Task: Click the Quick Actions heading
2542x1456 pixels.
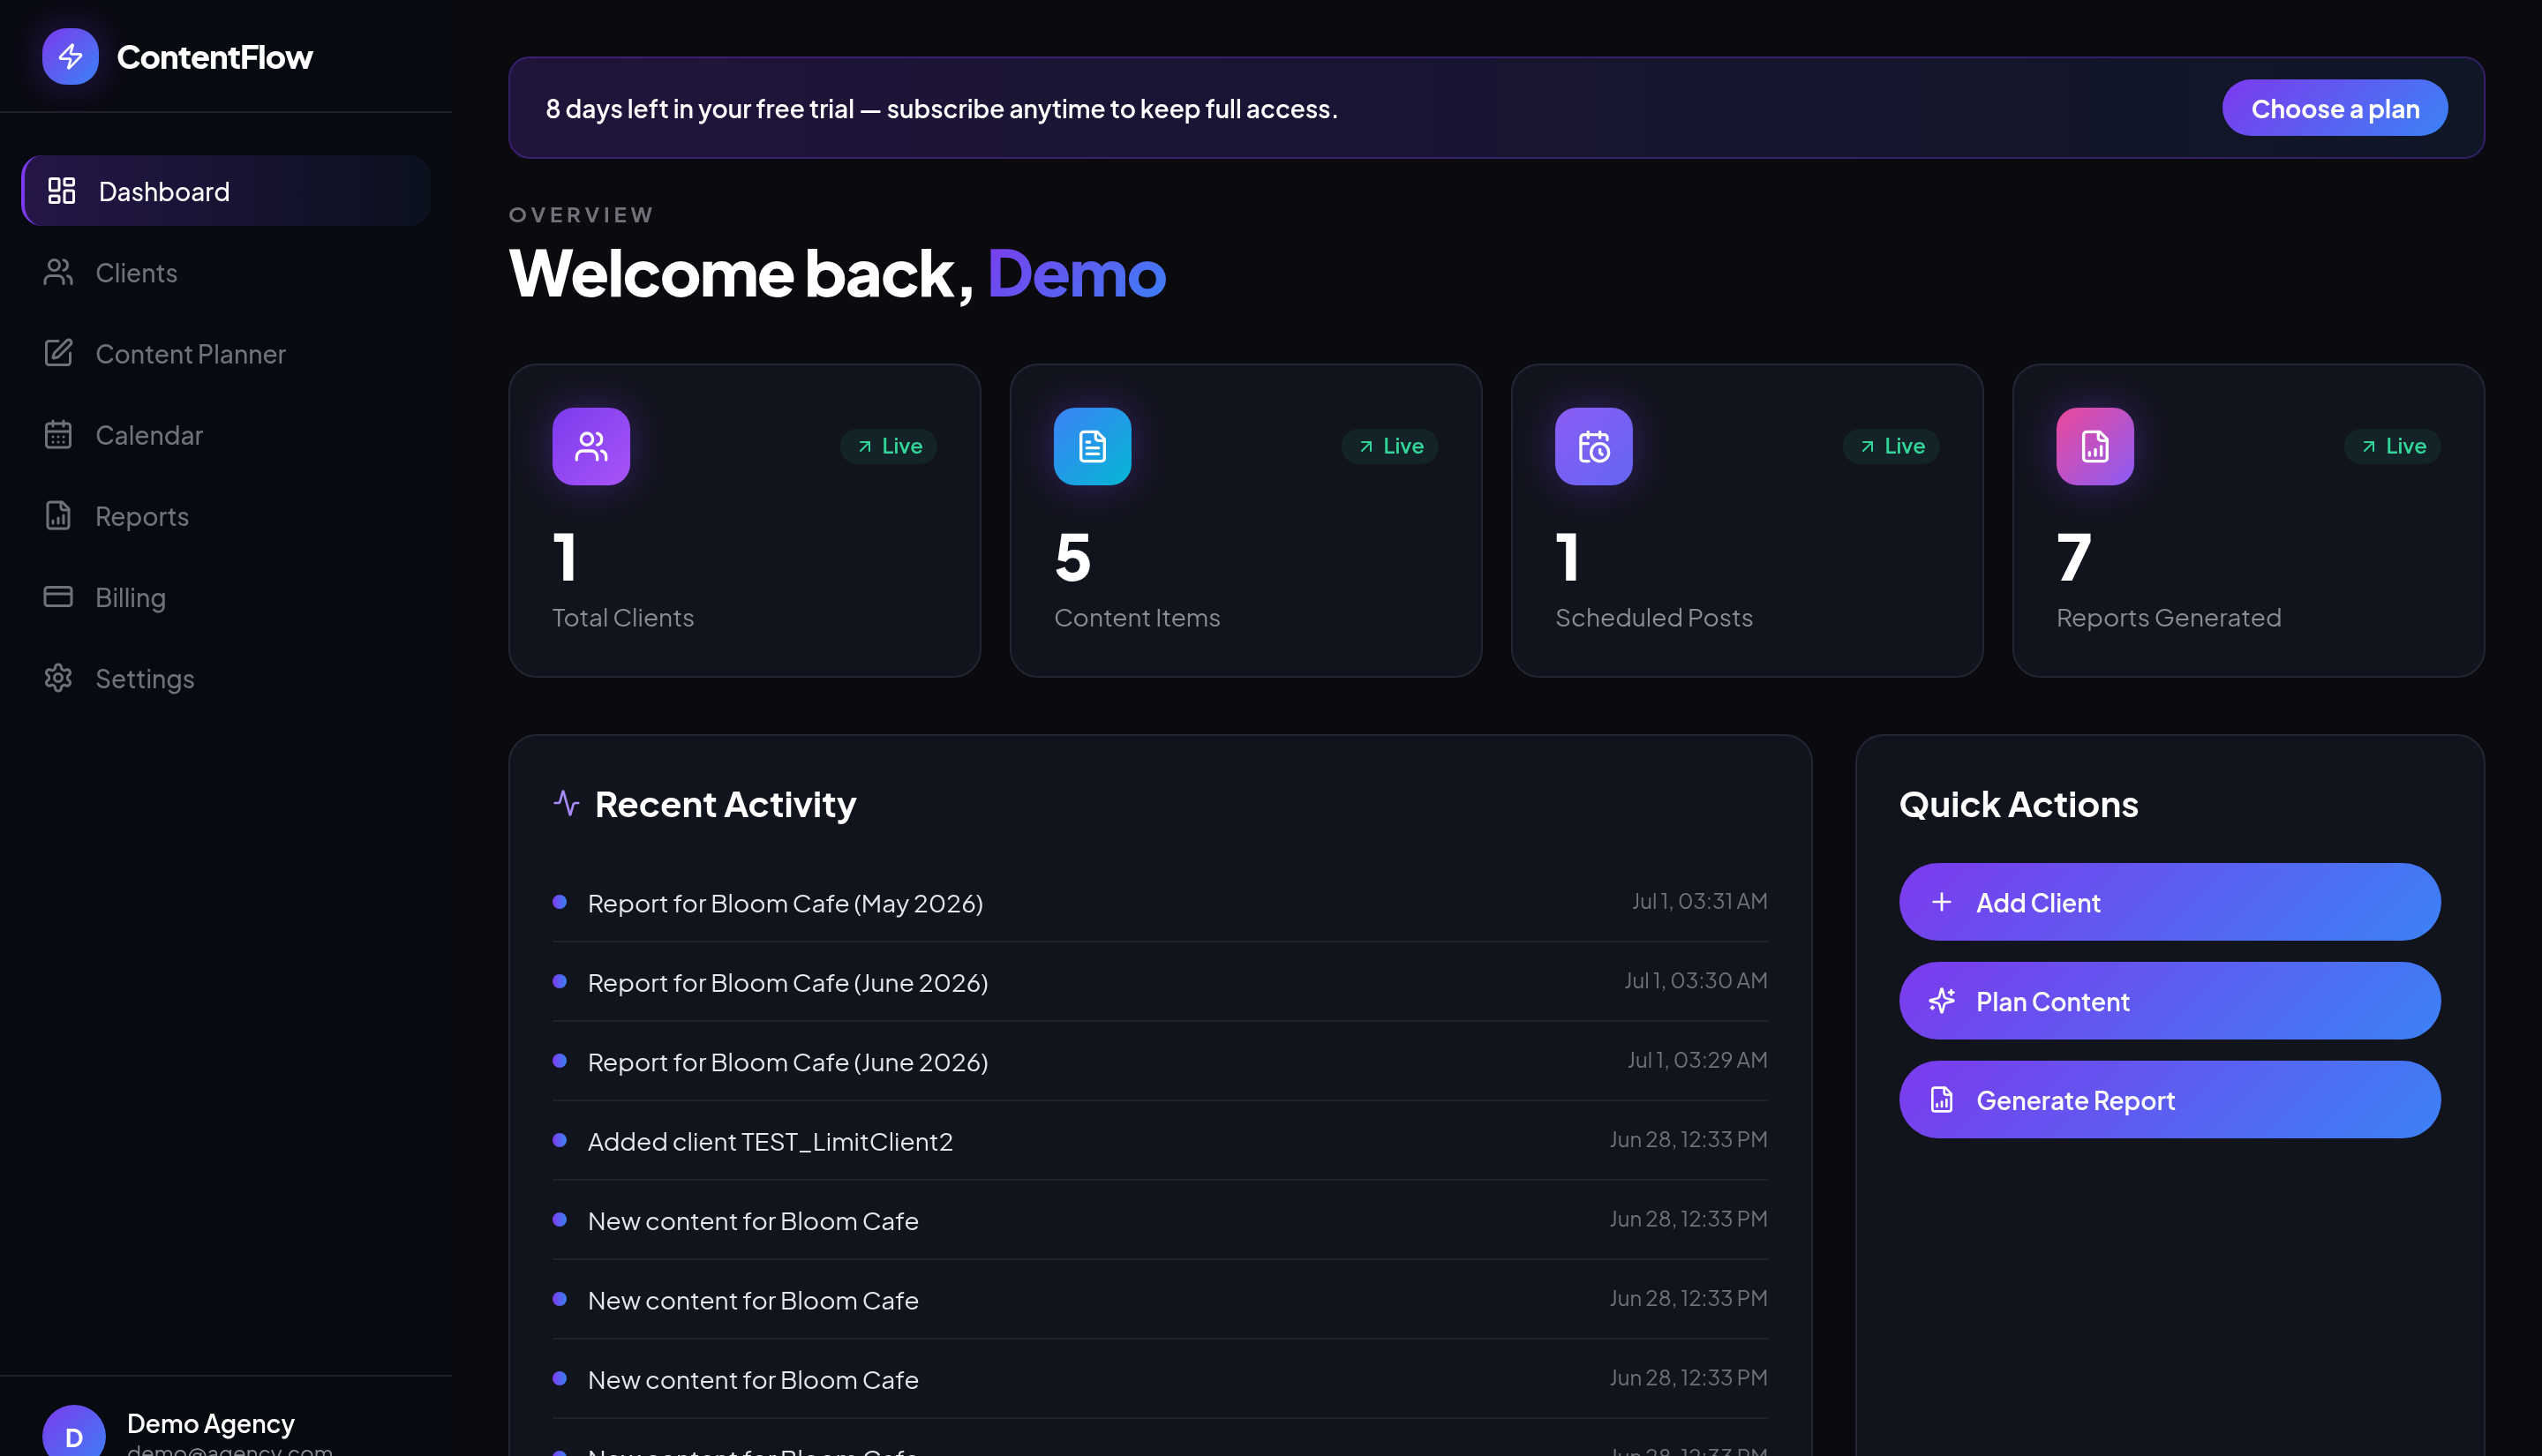Action: tap(2017, 804)
